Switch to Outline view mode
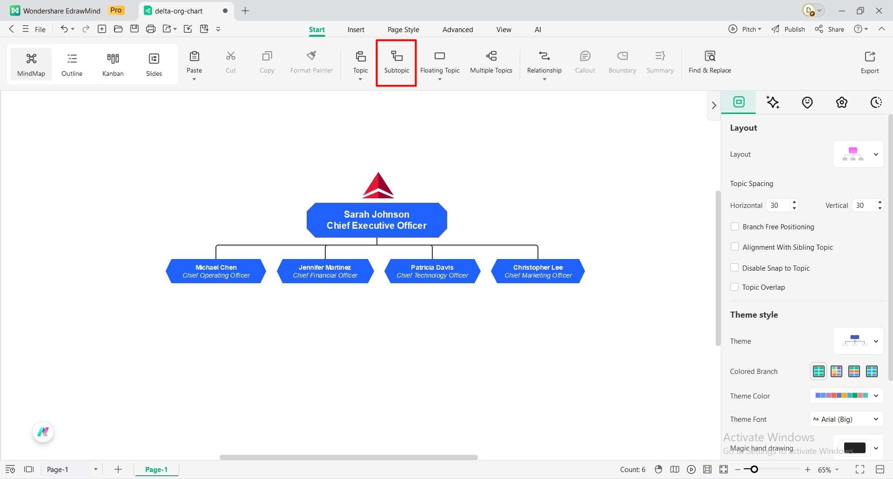The width and height of the screenshot is (893, 479). [72, 64]
